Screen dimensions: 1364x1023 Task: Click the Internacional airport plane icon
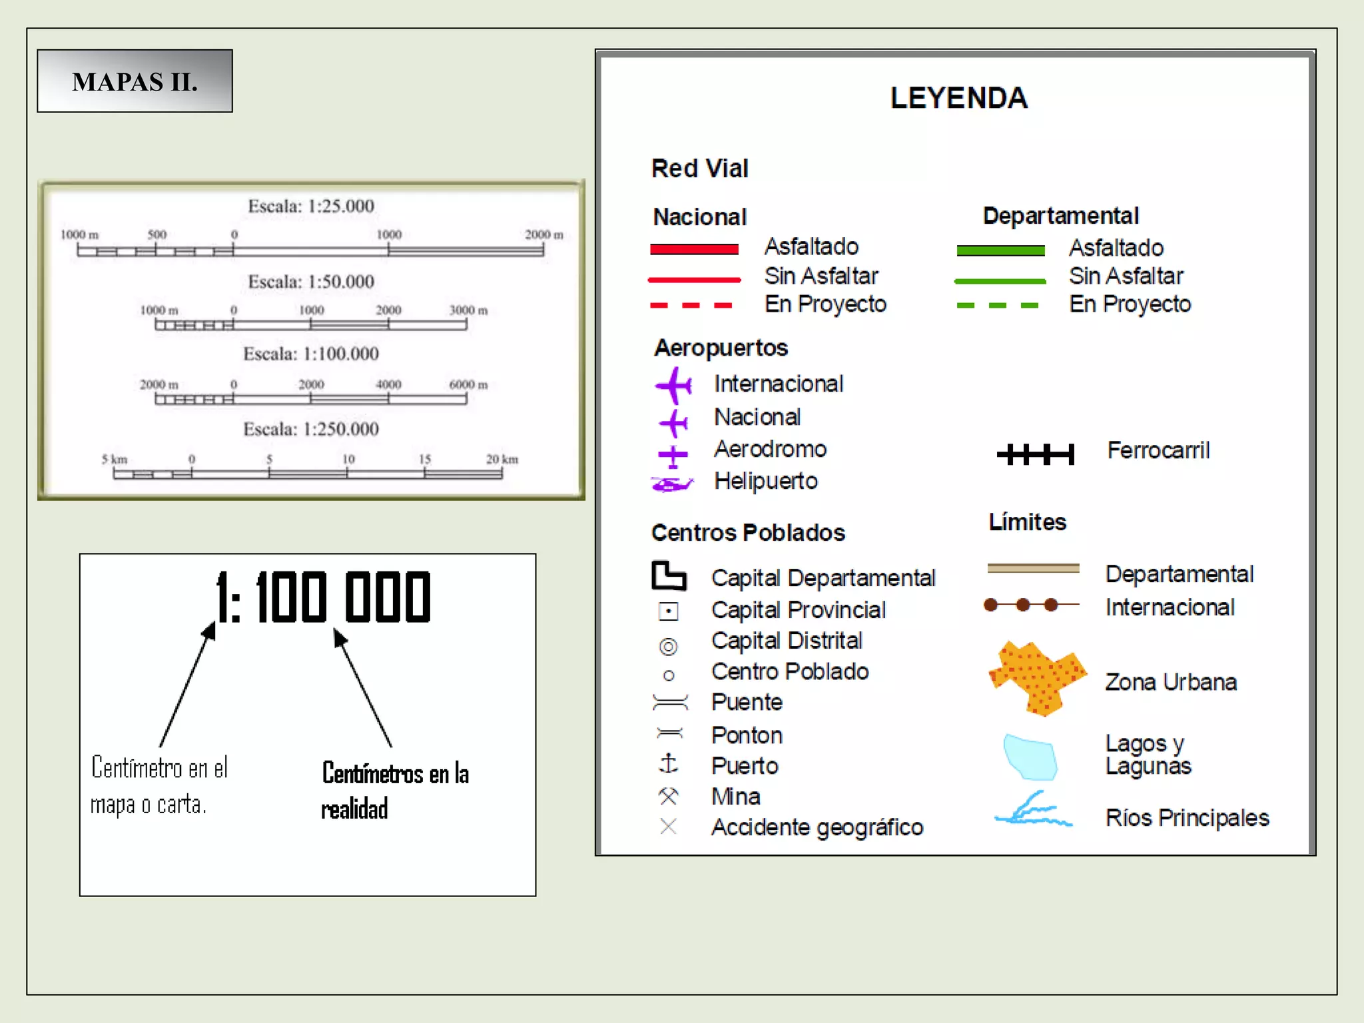(x=673, y=385)
